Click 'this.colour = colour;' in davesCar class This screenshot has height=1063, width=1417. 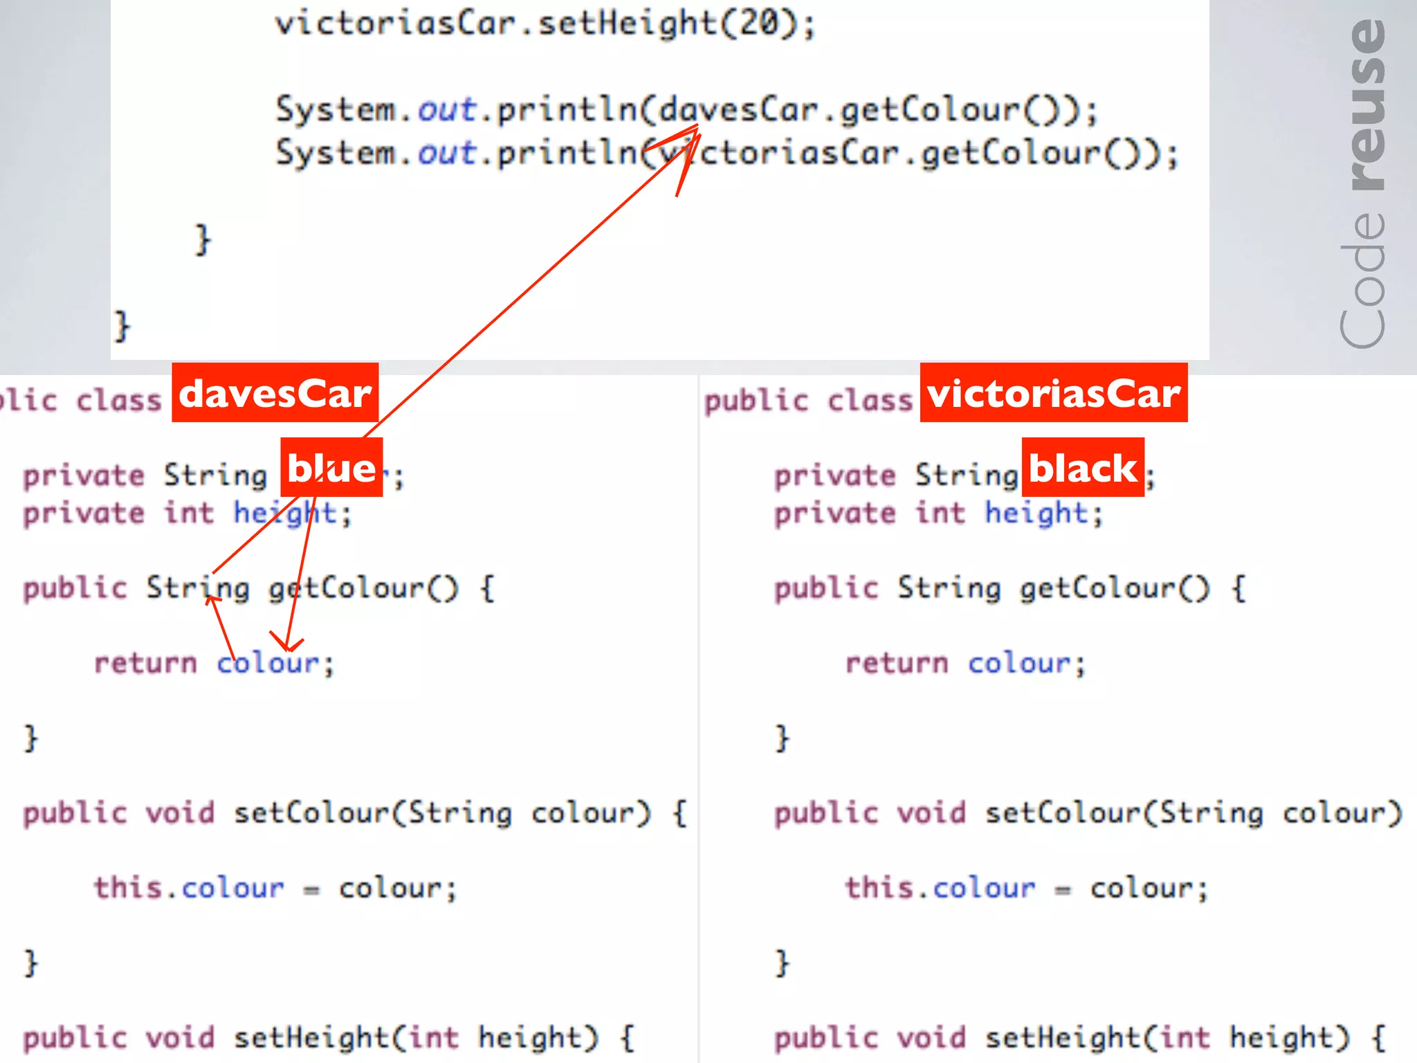pyautogui.click(x=275, y=888)
